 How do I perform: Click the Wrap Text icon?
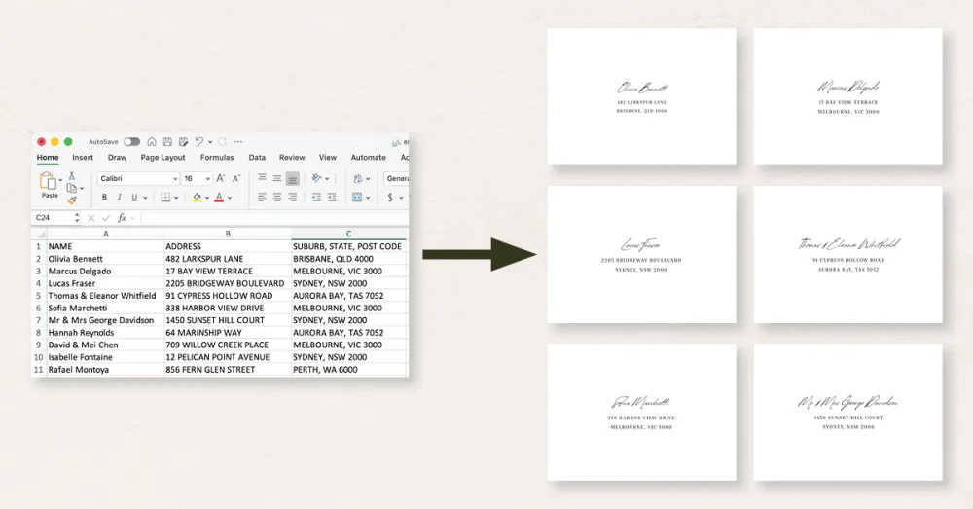pyautogui.click(x=358, y=178)
